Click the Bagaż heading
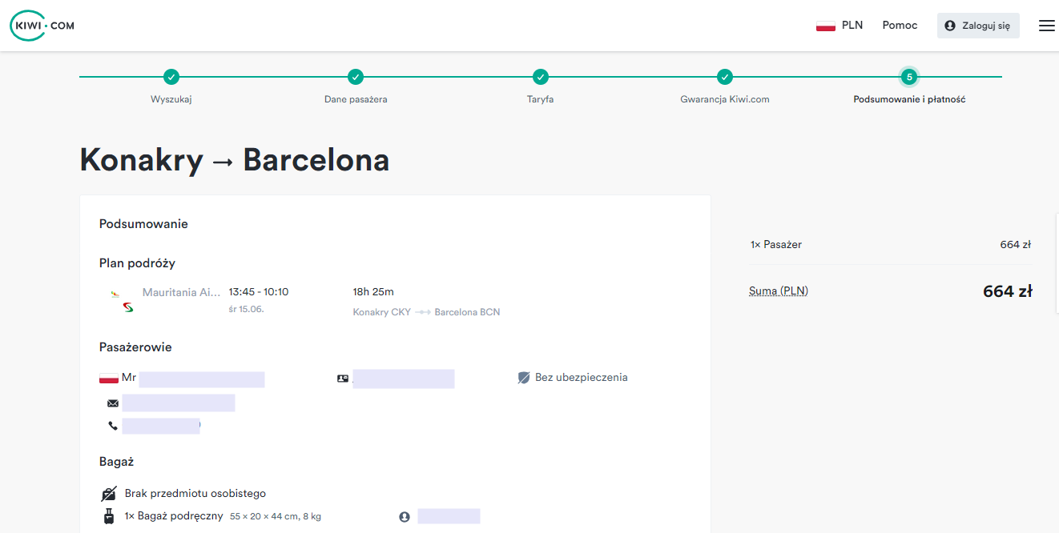 click(116, 462)
